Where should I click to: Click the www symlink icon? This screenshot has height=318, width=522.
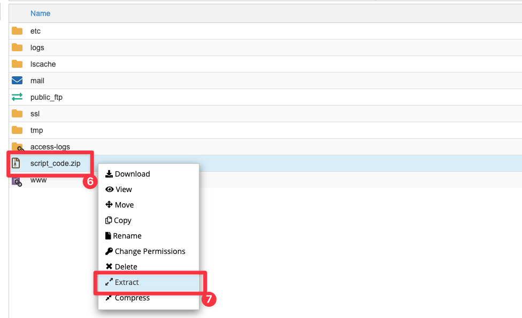[17, 181]
